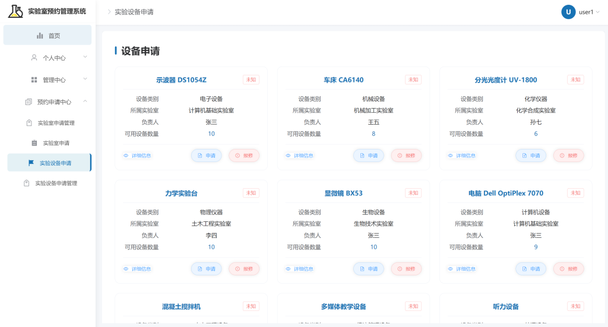View 详细信息 for 显微镜 BX53
The height and width of the screenshot is (327, 608).
click(300, 268)
